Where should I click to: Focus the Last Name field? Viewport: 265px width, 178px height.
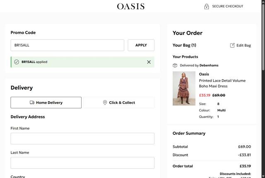pos(82,163)
